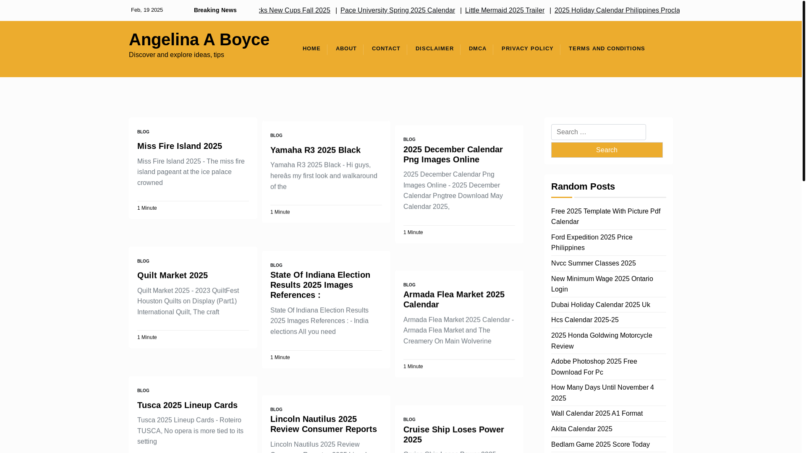This screenshot has width=806, height=453.
Task: Open Free 2025 Template With Picture Pdf Calendar
Action: tap(606, 216)
